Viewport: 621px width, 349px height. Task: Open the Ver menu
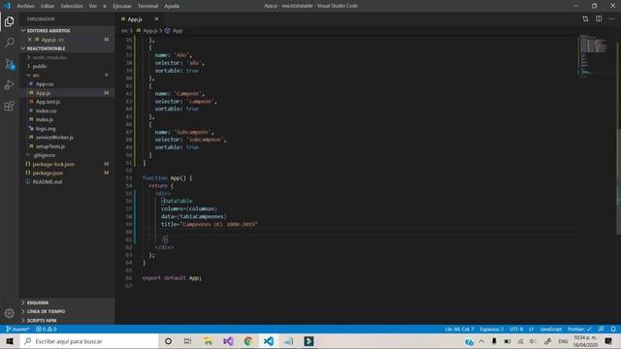[93, 6]
